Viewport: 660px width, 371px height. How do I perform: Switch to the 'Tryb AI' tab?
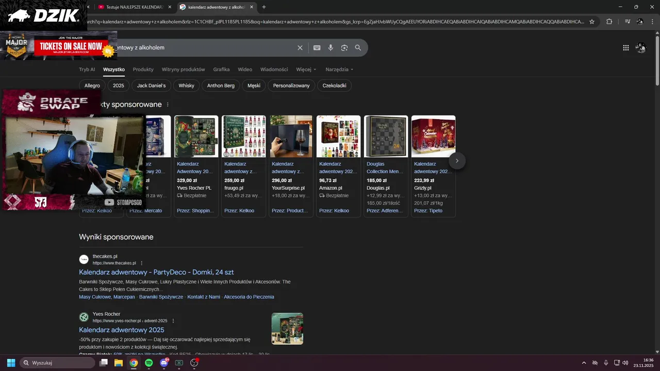tap(87, 70)
